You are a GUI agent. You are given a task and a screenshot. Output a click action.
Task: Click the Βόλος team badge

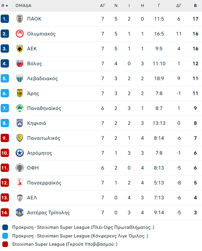pos(20,64)
